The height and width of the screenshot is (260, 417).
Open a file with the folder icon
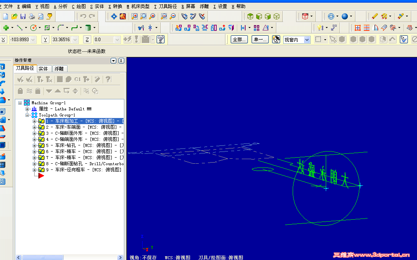[14, 16]
